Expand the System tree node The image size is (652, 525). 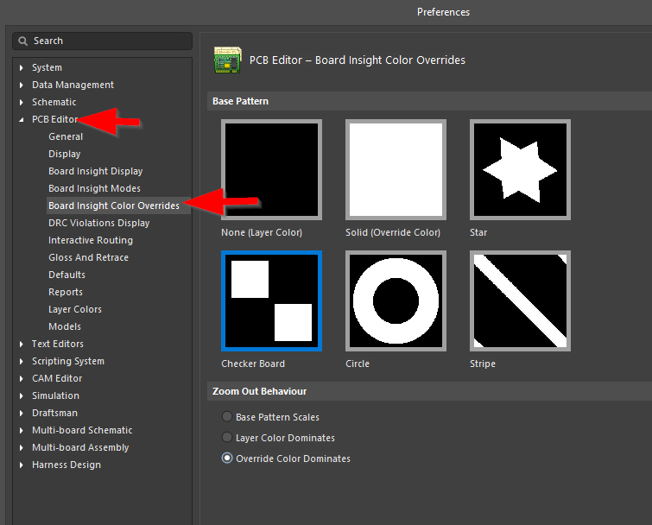22,67
